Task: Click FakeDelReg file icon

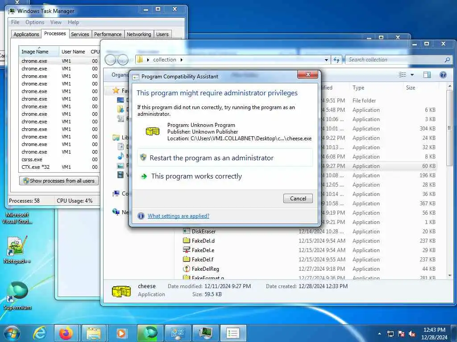Action: click(x=186, y=269)
